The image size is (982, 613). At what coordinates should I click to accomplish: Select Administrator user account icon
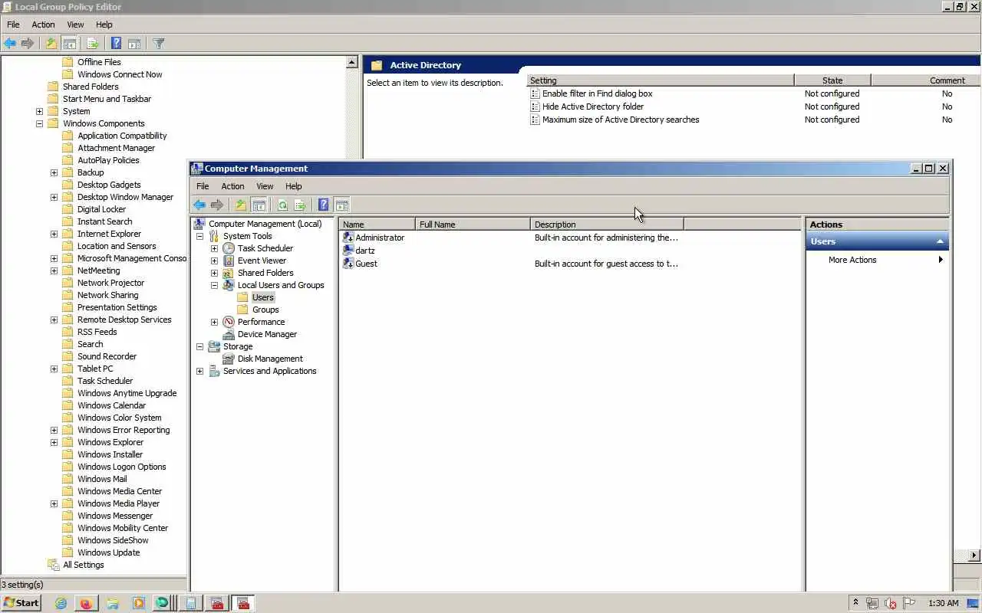(348, 238)
